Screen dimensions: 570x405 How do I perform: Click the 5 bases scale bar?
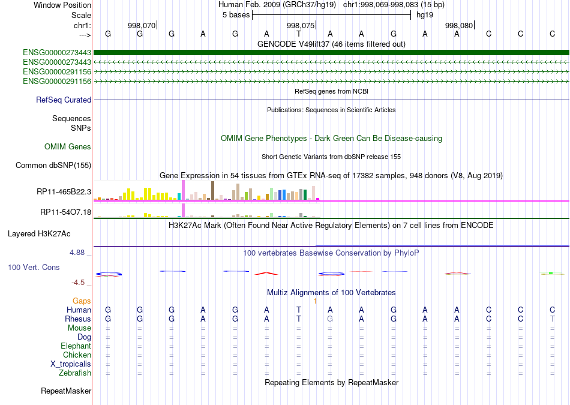click(x=331, y=15)
